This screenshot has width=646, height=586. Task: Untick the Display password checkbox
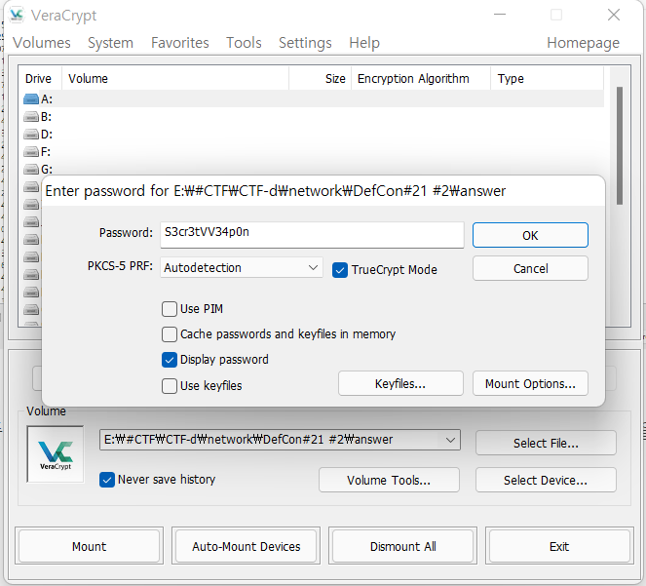pos(170,360)
